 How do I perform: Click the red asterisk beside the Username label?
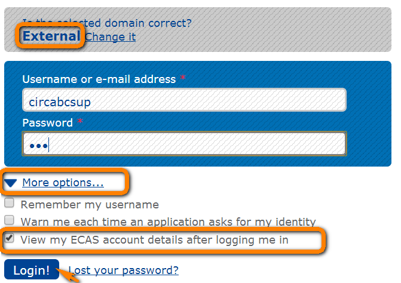pos(183,79)
